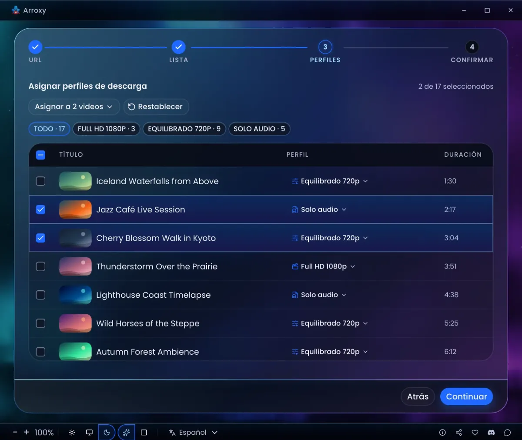Click the heart icon in status bar

tap(475, 432)
